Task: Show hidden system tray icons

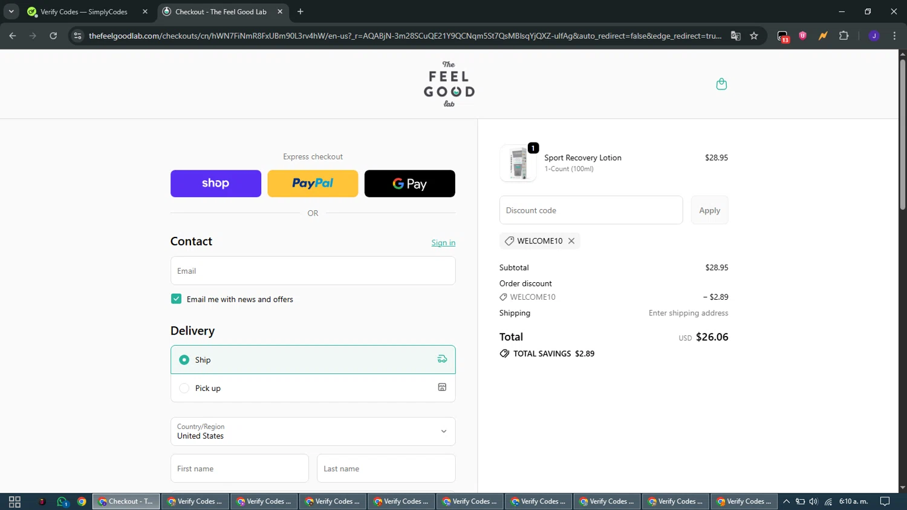Action: [x=786, y=502]
